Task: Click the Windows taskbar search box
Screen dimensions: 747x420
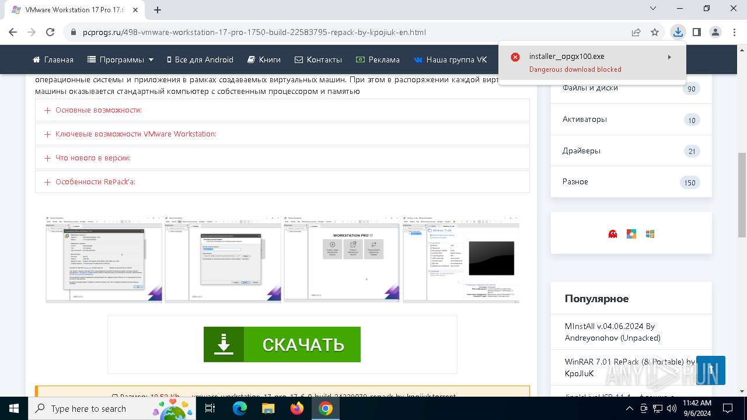Action: (x=111, y=408)
